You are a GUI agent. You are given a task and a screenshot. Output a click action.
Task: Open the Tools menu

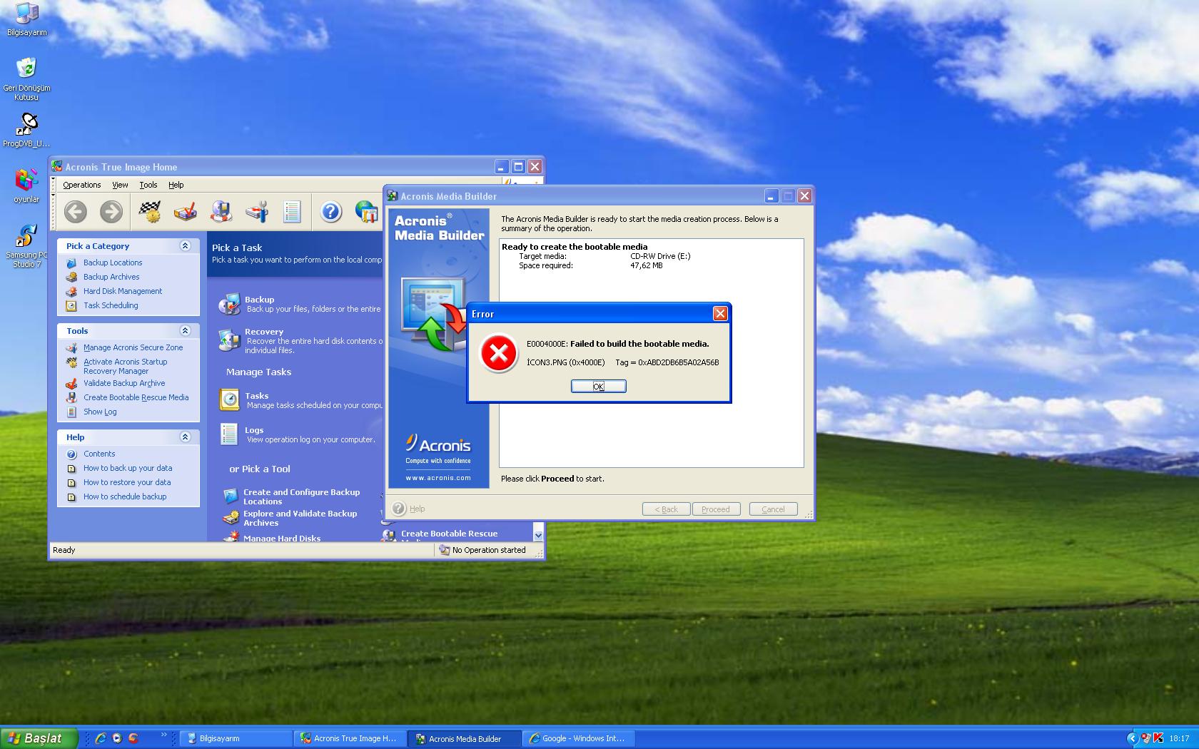(x=148, y=185)
